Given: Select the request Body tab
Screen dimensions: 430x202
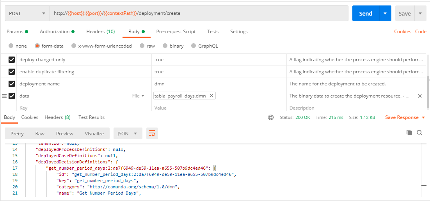Looking at the screenshot, I should 137,32.
